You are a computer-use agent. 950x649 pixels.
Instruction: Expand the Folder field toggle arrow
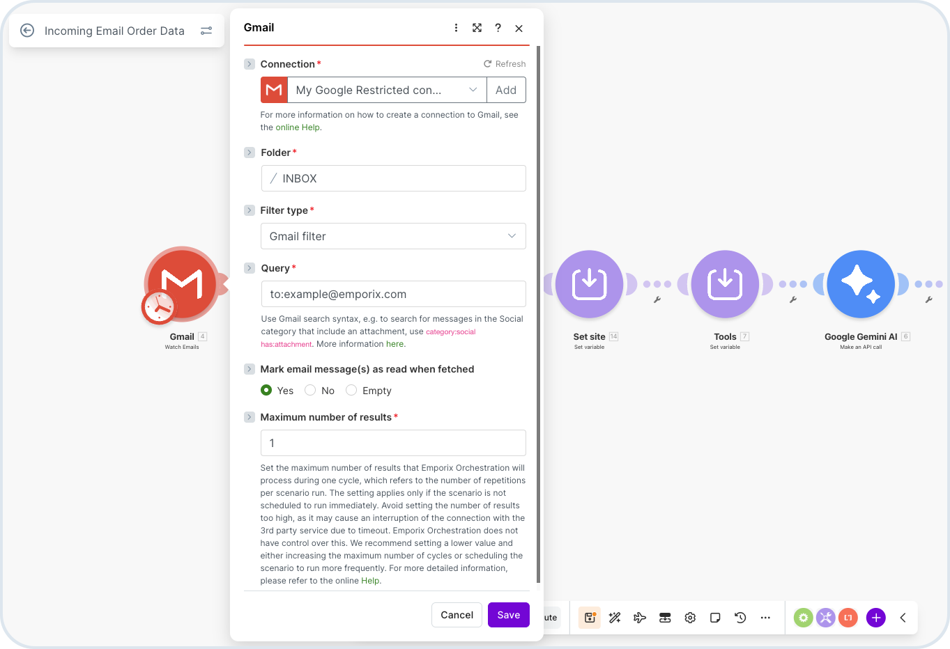tap(250, 153)
